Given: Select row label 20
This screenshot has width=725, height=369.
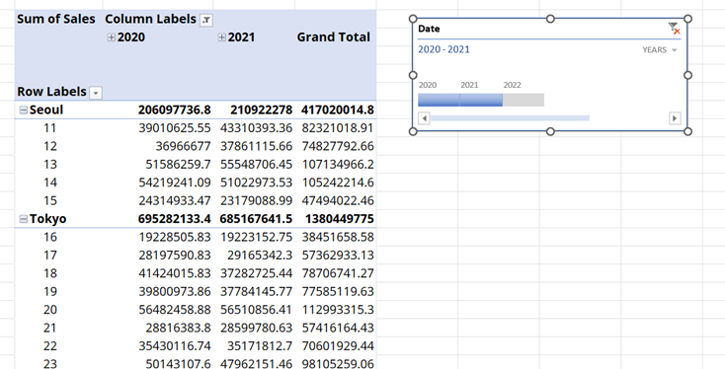Looking at the screenshot, I should point(50,310).
